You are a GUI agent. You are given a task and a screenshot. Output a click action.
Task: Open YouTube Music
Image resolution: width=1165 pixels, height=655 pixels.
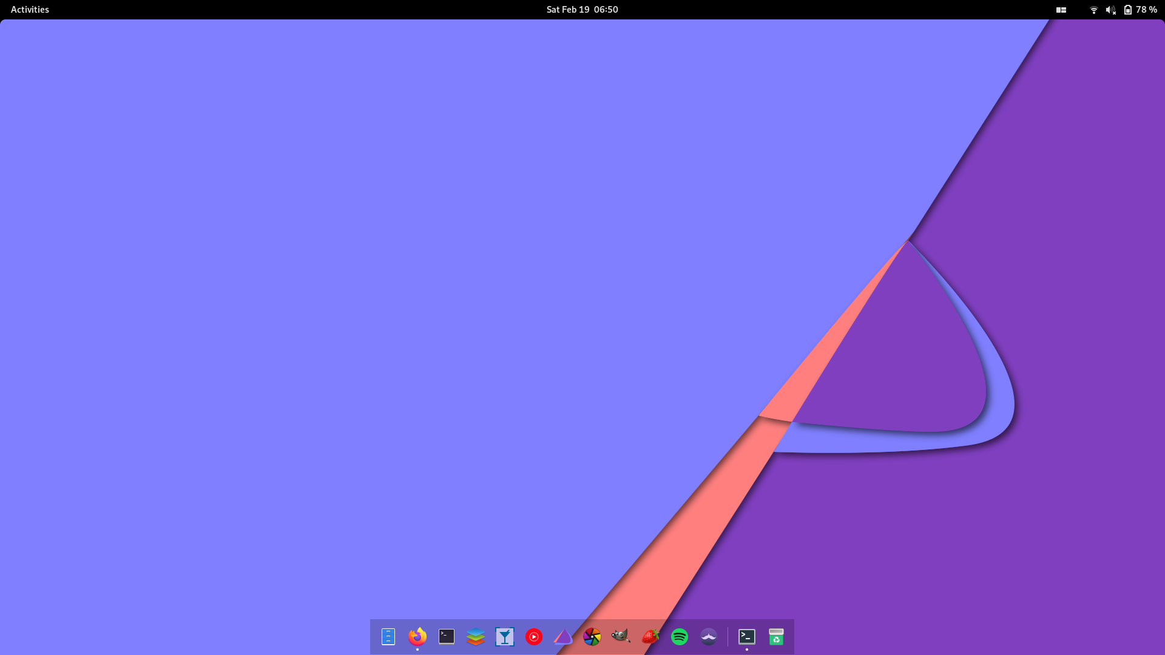(x=534, y=637)
